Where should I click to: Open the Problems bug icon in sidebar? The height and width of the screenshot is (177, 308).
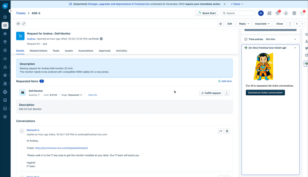pos(5,34)
